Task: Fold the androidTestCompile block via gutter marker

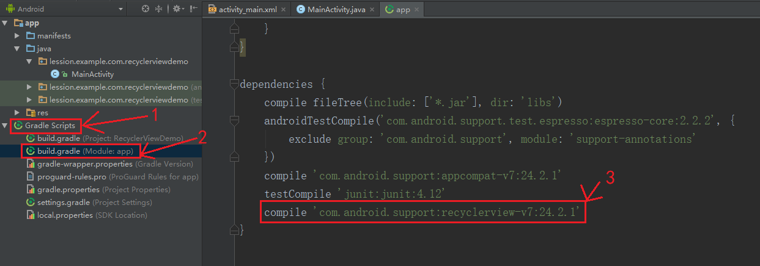Action: coord(234,120)
